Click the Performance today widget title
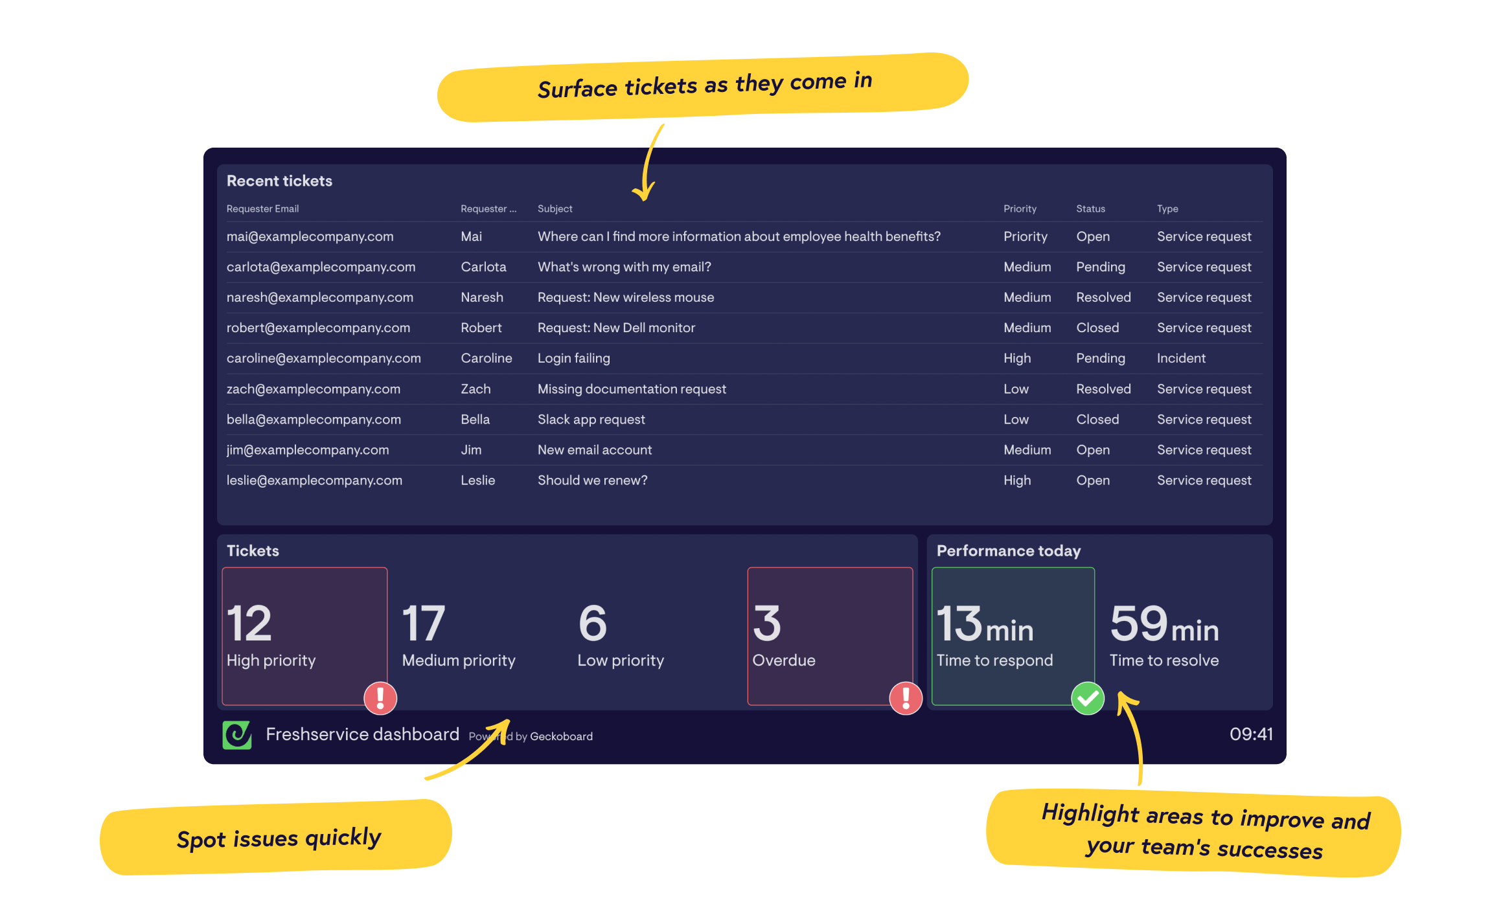Screen dimensions: 1490x913 [x=1009, y=550]
